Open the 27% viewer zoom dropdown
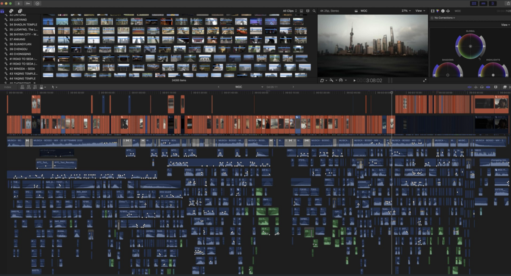Image resolution: width=511 pixels, height=276 pixels. 406,11
